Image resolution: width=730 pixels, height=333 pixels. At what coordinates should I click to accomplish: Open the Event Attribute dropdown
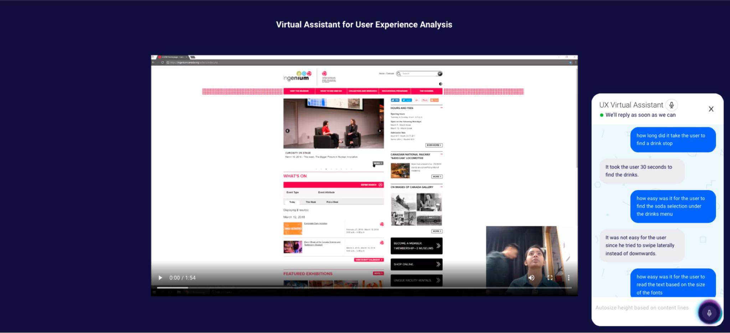coord(327,192)
